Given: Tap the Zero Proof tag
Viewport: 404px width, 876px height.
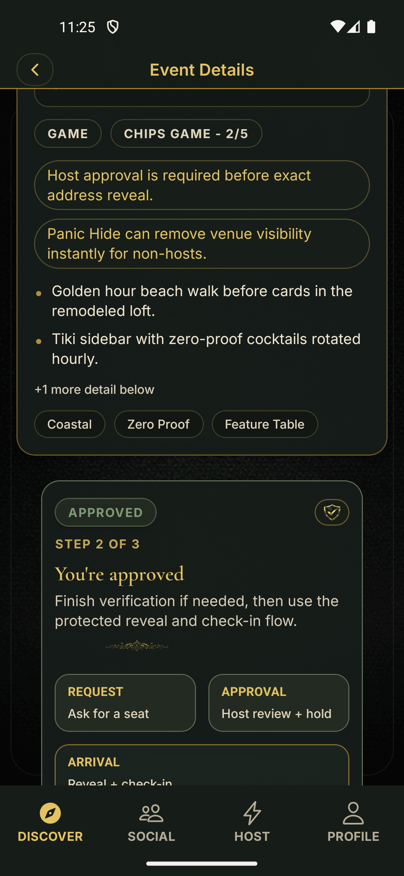Looking at the screenshot, I should 159,425.
